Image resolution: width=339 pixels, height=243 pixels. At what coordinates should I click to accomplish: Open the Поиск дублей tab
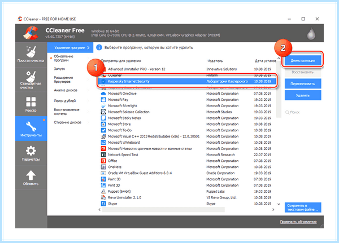coord(69,101)
